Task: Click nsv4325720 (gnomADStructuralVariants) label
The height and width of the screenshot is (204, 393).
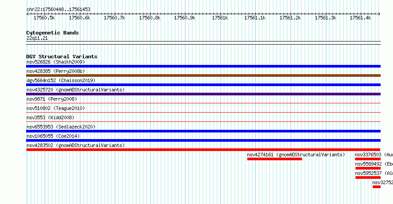Action: tap(76, 90)
